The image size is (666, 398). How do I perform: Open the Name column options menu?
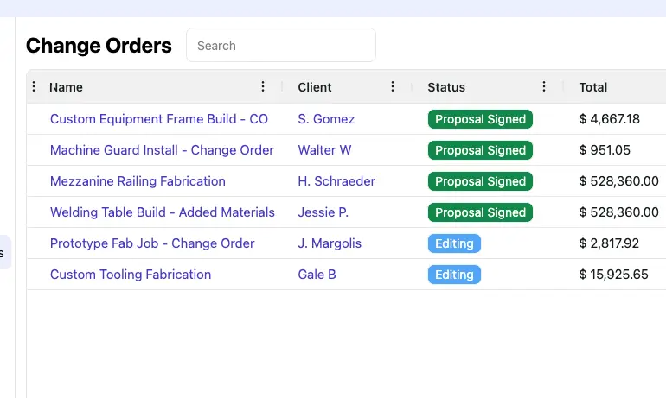(263, 86)
